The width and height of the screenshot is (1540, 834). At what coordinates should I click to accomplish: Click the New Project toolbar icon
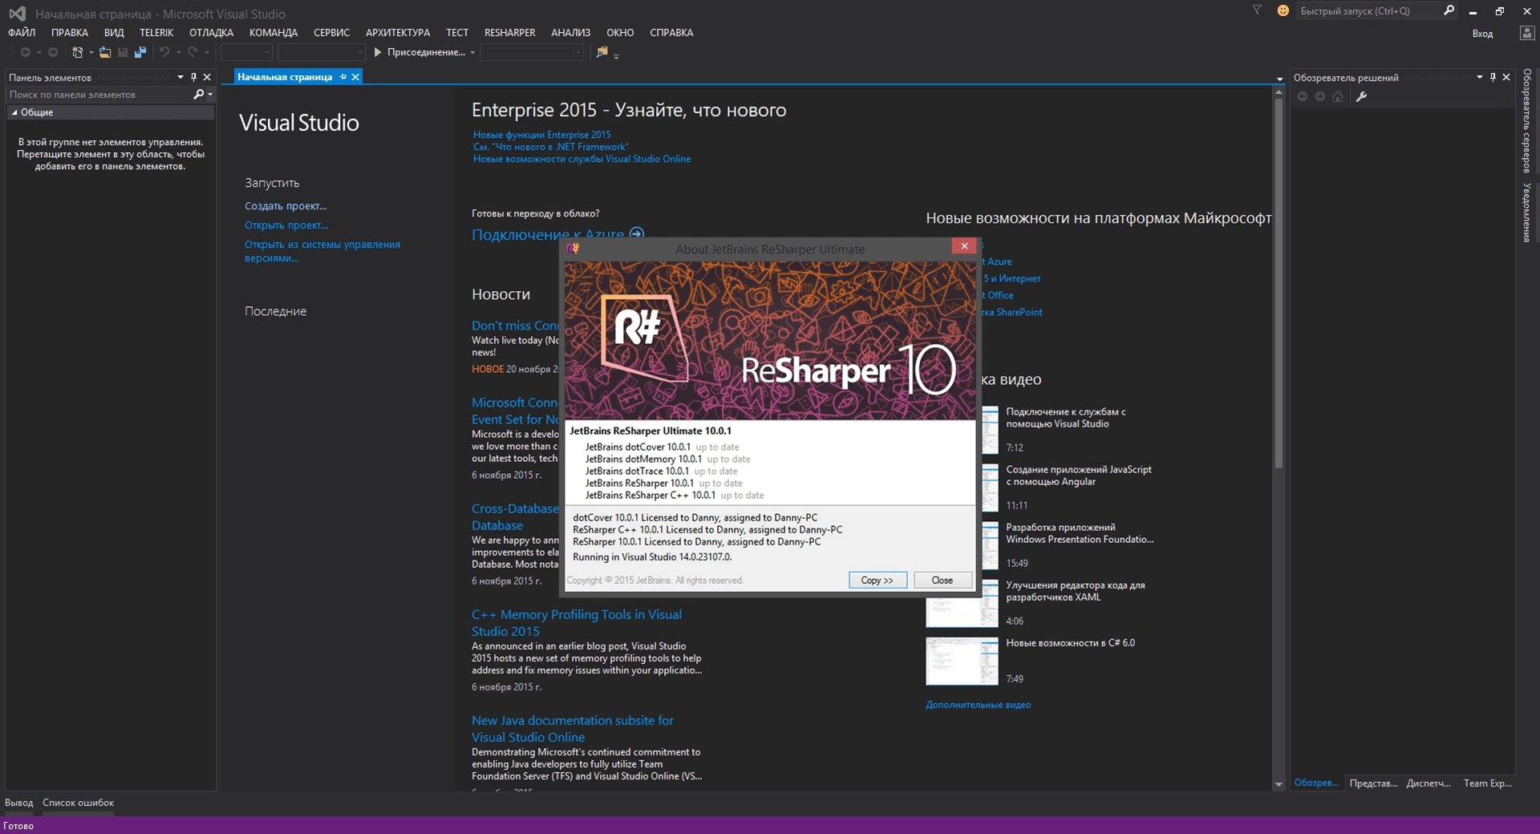pyautogui.click(x=78, y=52)
